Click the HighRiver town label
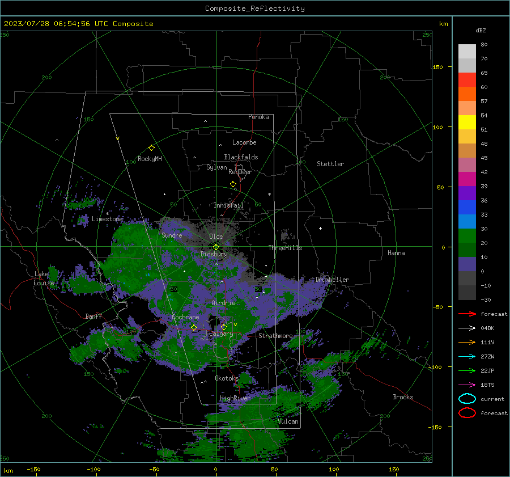 pyautogui.click(x=235, y=398)
